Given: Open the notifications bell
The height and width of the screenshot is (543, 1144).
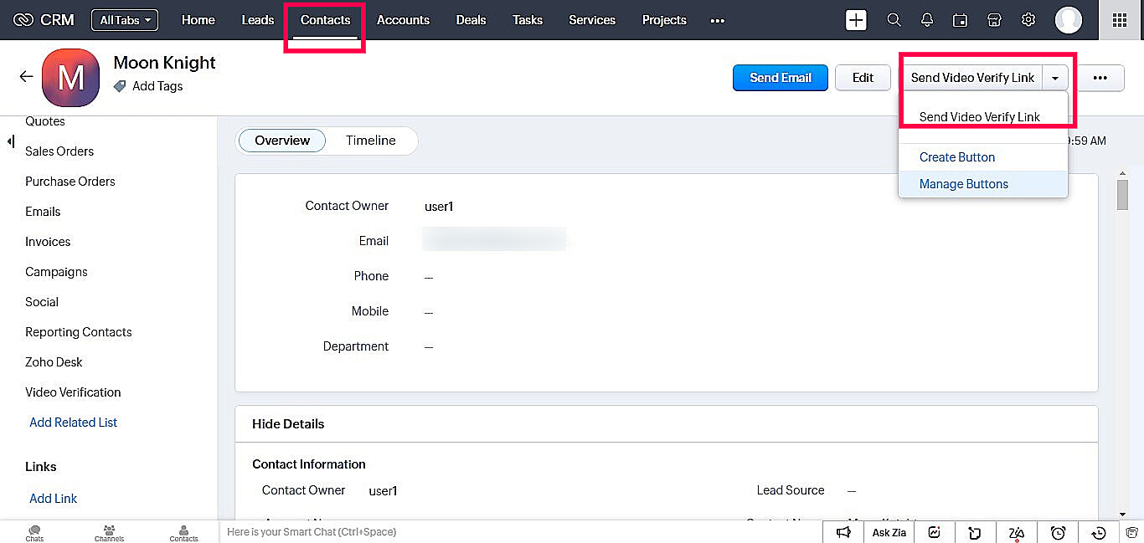Looking at the screenshot, I should pos(927,20).
